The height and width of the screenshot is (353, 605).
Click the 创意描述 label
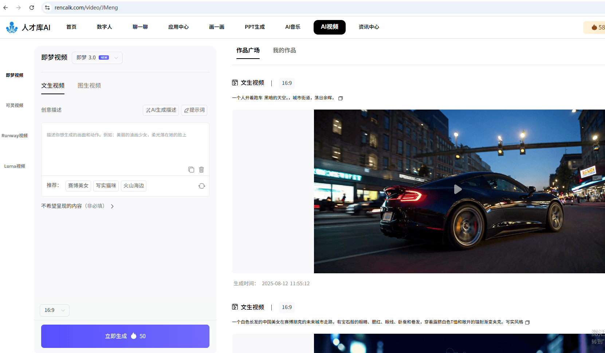coord(51,110)
